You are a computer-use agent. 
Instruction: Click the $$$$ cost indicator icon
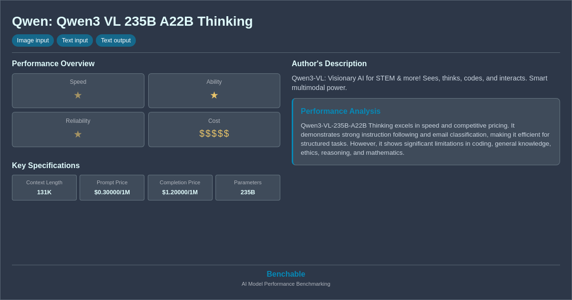click(x=214, y=134)
